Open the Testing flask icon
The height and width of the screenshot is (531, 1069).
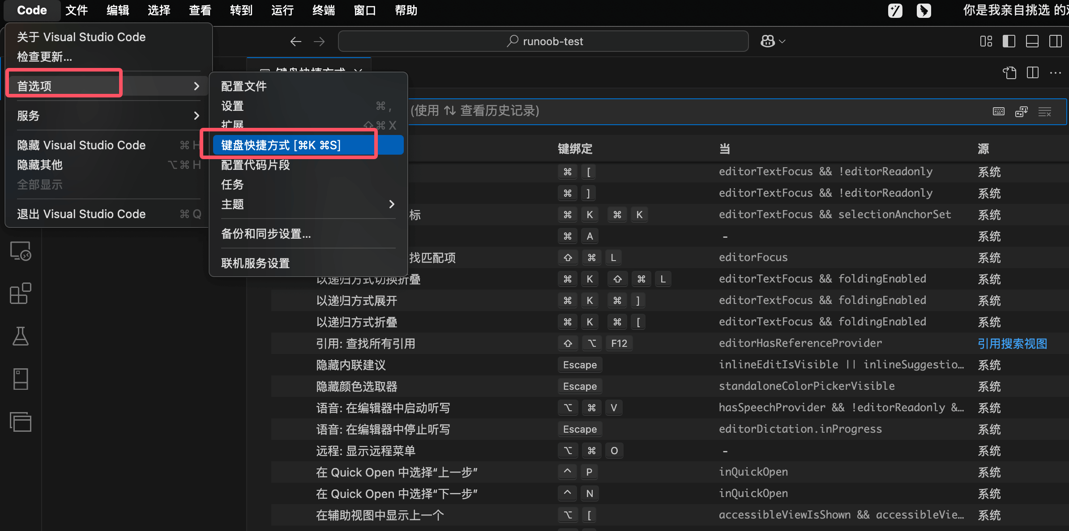pos(21,336)
